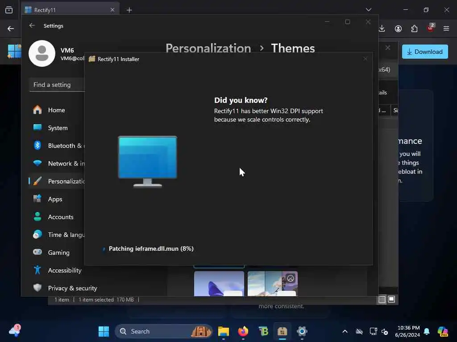Click the Find a setting search box
This screenshot has width=457, height=342.
57,85
